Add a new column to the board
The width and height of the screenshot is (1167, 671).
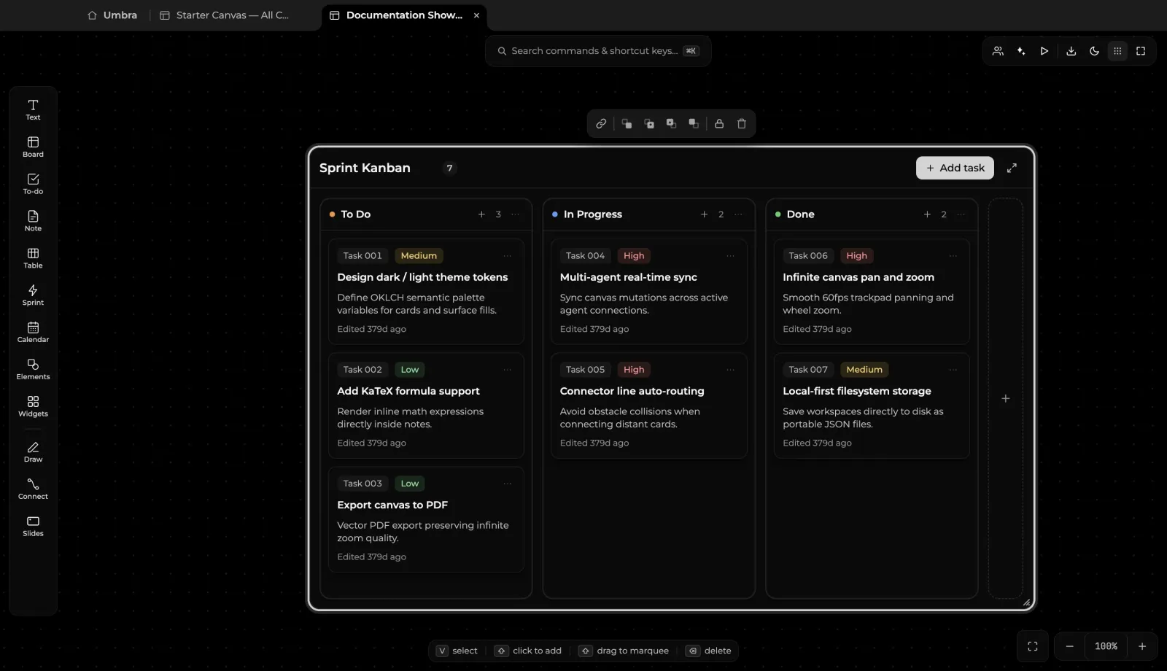pyautogui.click(x=1006, y=398)
